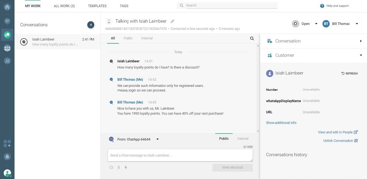367x179 pixels.
Task: Click the chat message input field
Action: (x=180, y=155)
